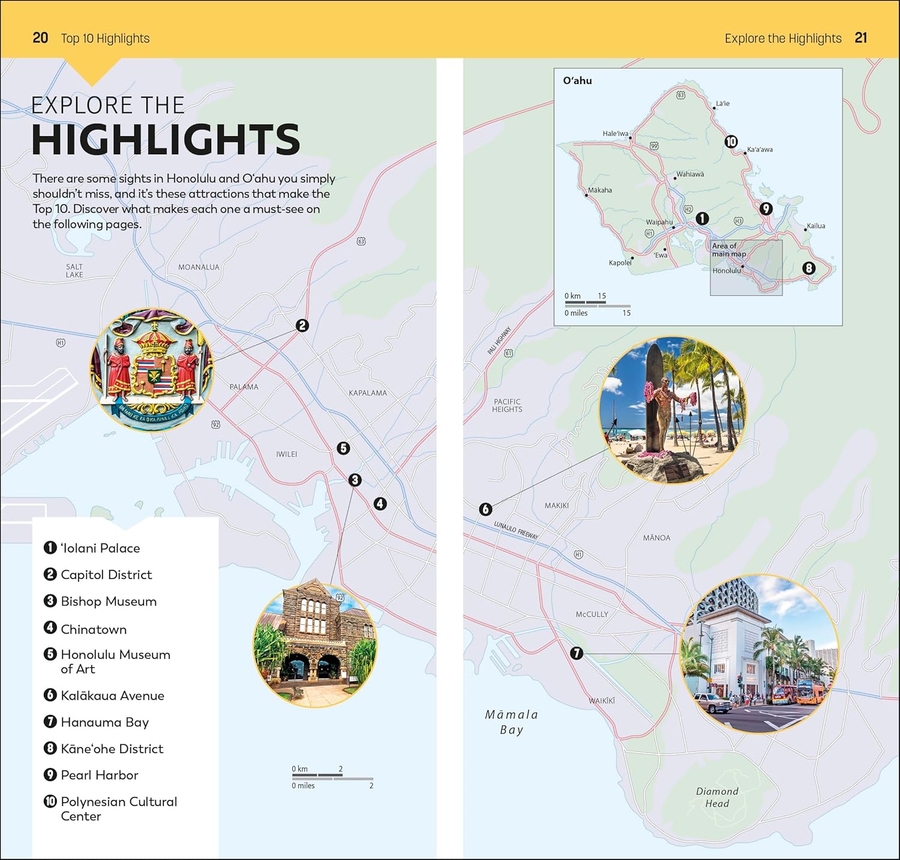The image size is (900, 860).
Task: Click the Top 10 Highlights header text
Action: [x=105, y=38]
